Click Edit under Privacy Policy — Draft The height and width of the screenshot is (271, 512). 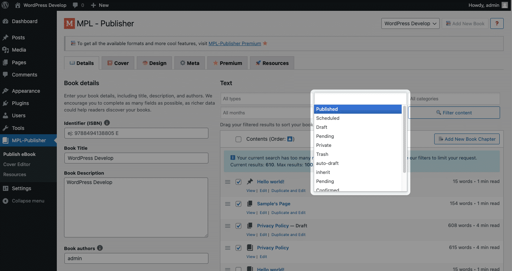click(263, 235)
